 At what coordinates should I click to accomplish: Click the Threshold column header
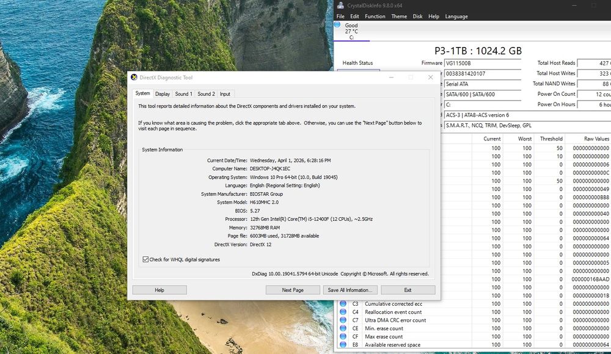[549, 139]
